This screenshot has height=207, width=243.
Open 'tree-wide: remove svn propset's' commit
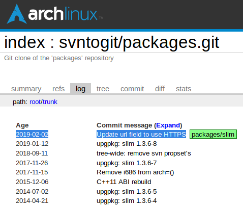144,153
